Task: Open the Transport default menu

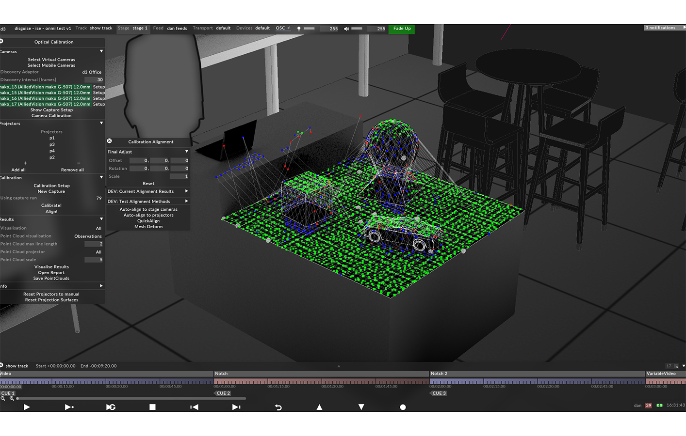Action: pos(212,28)
